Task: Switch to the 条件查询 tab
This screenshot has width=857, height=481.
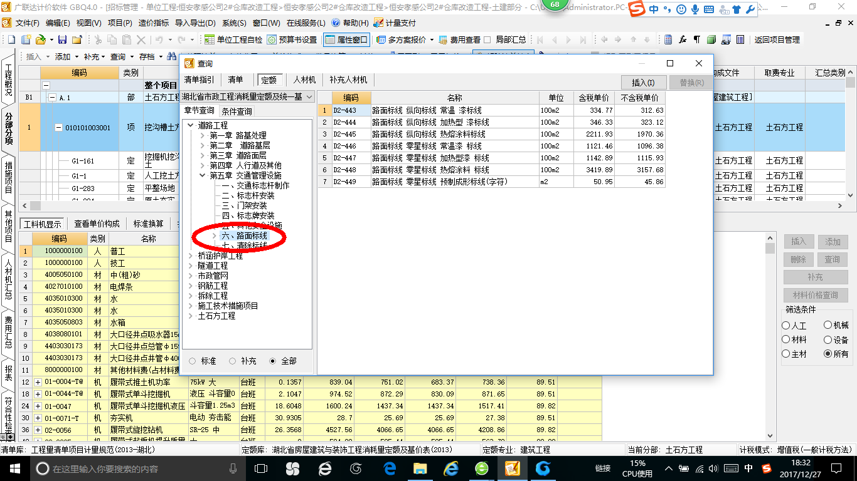Action: (x=237, y=111)
